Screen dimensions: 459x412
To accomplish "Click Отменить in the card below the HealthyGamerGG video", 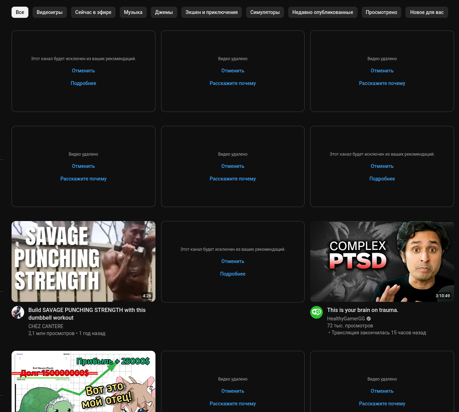I will [x=382, y=391].
